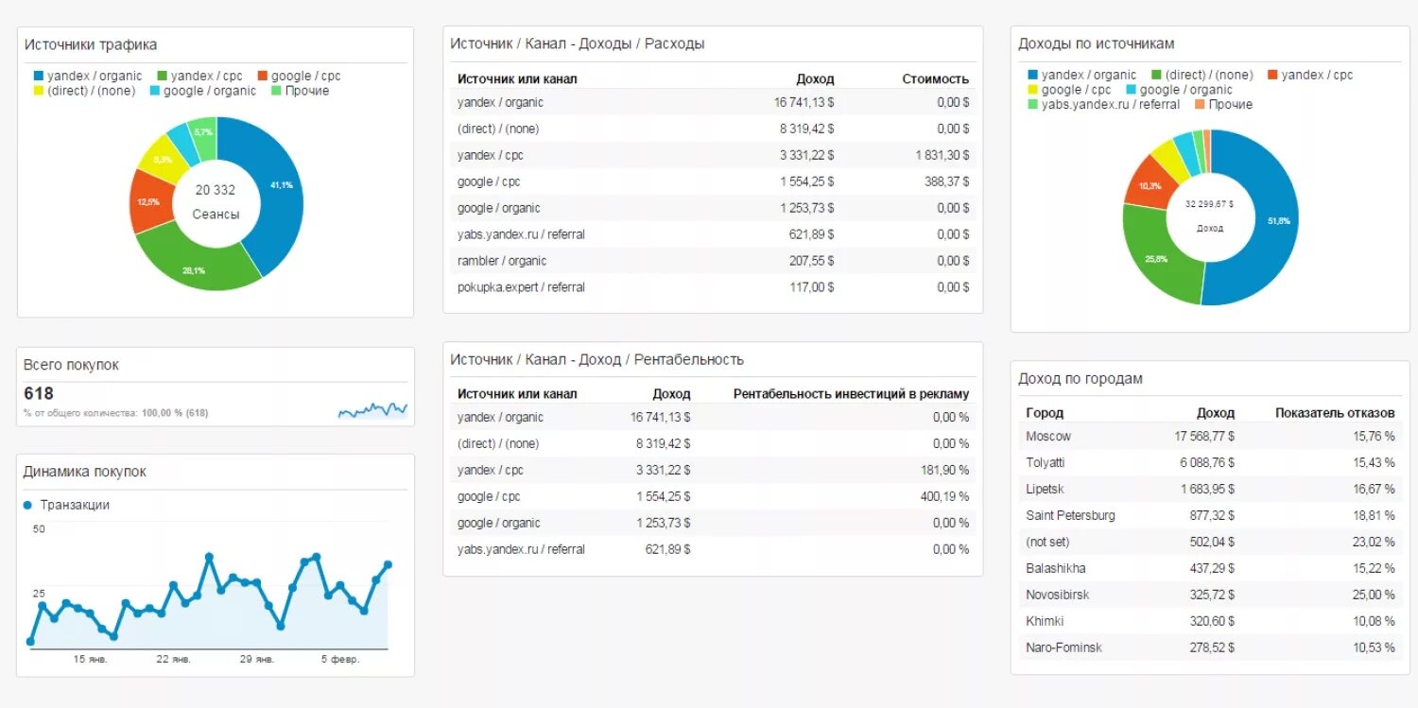
Task: Select the "pokupka.expert / referral" row
Action: coord(714,287)
